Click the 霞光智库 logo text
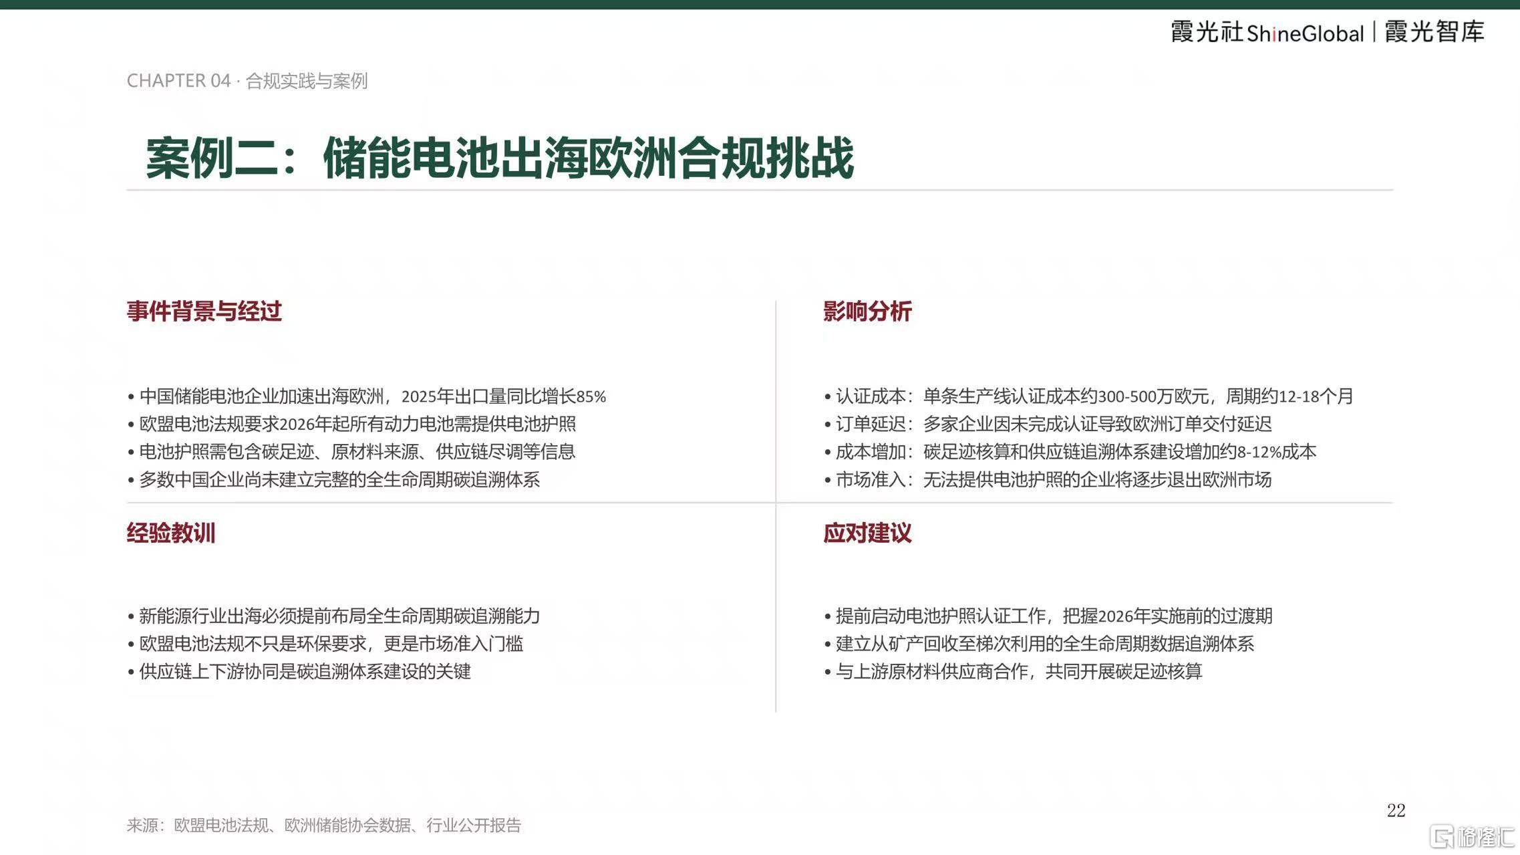This screenshot has width=1520, height=855. point(1434,31)
